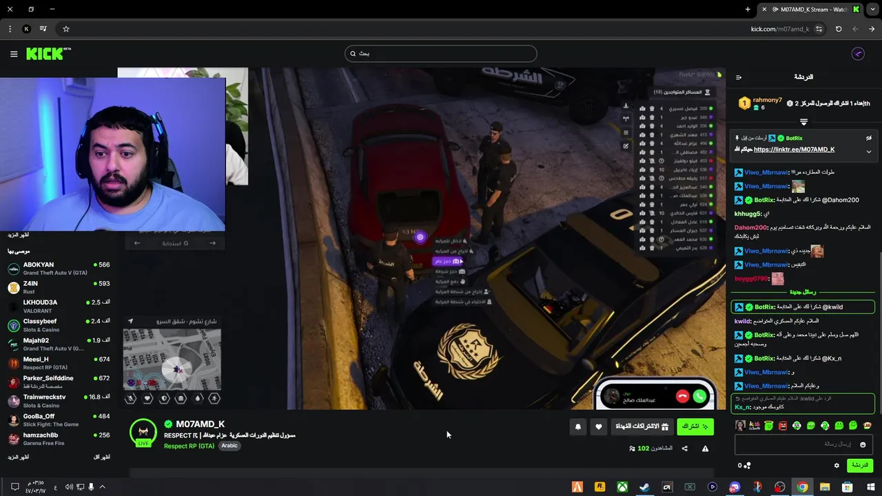Expand the pinned BotRix message chevron
The height and width of the screenshot is (496, 882).
click(x=868, y=151)
